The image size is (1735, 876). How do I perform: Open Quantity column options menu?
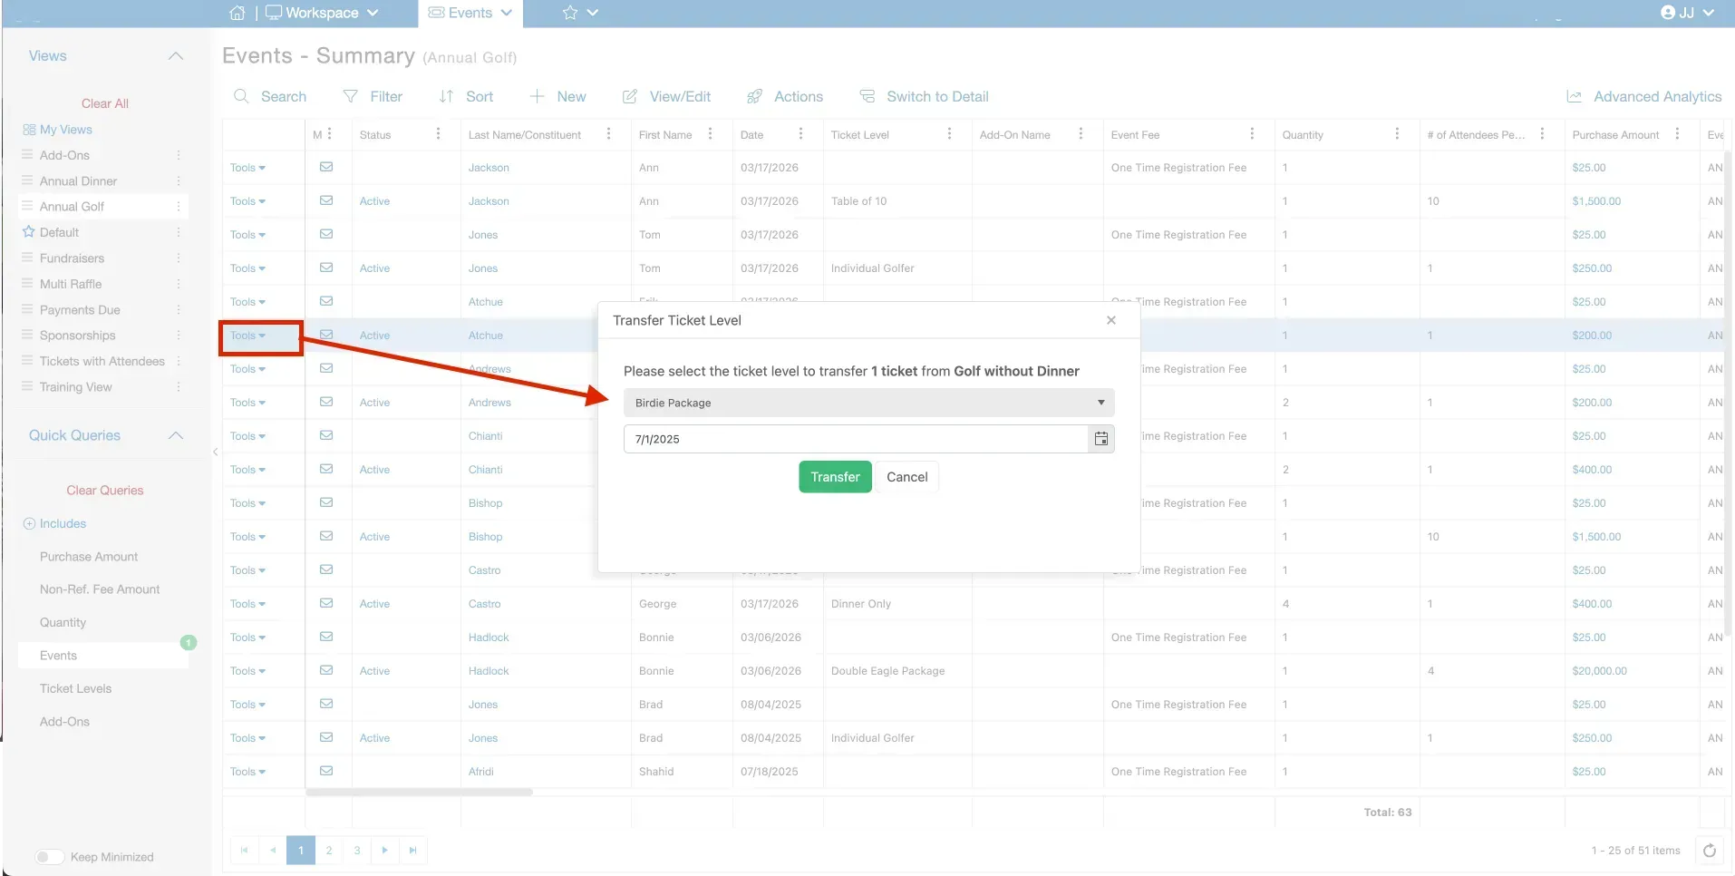pyautogui.click(x=1397, y=134)
